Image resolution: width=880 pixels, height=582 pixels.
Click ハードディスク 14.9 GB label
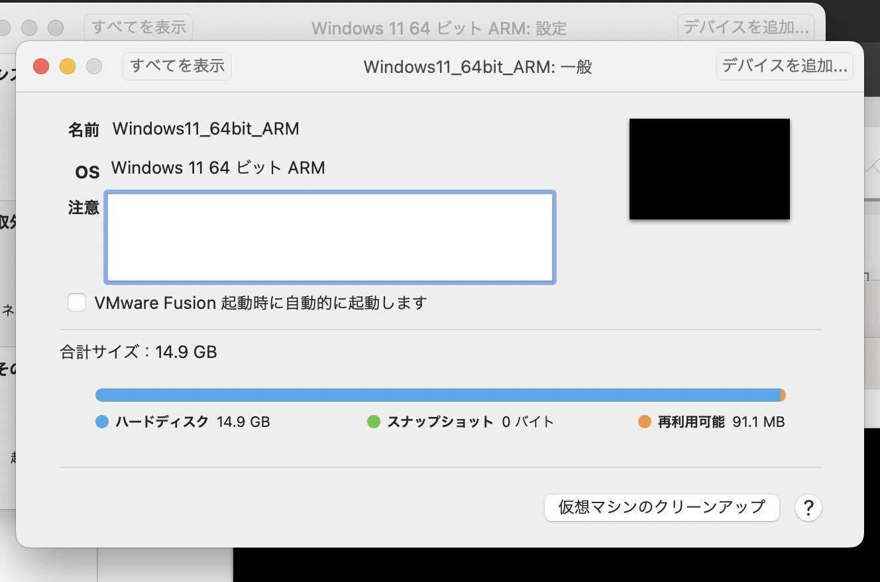tap(193, 422)
